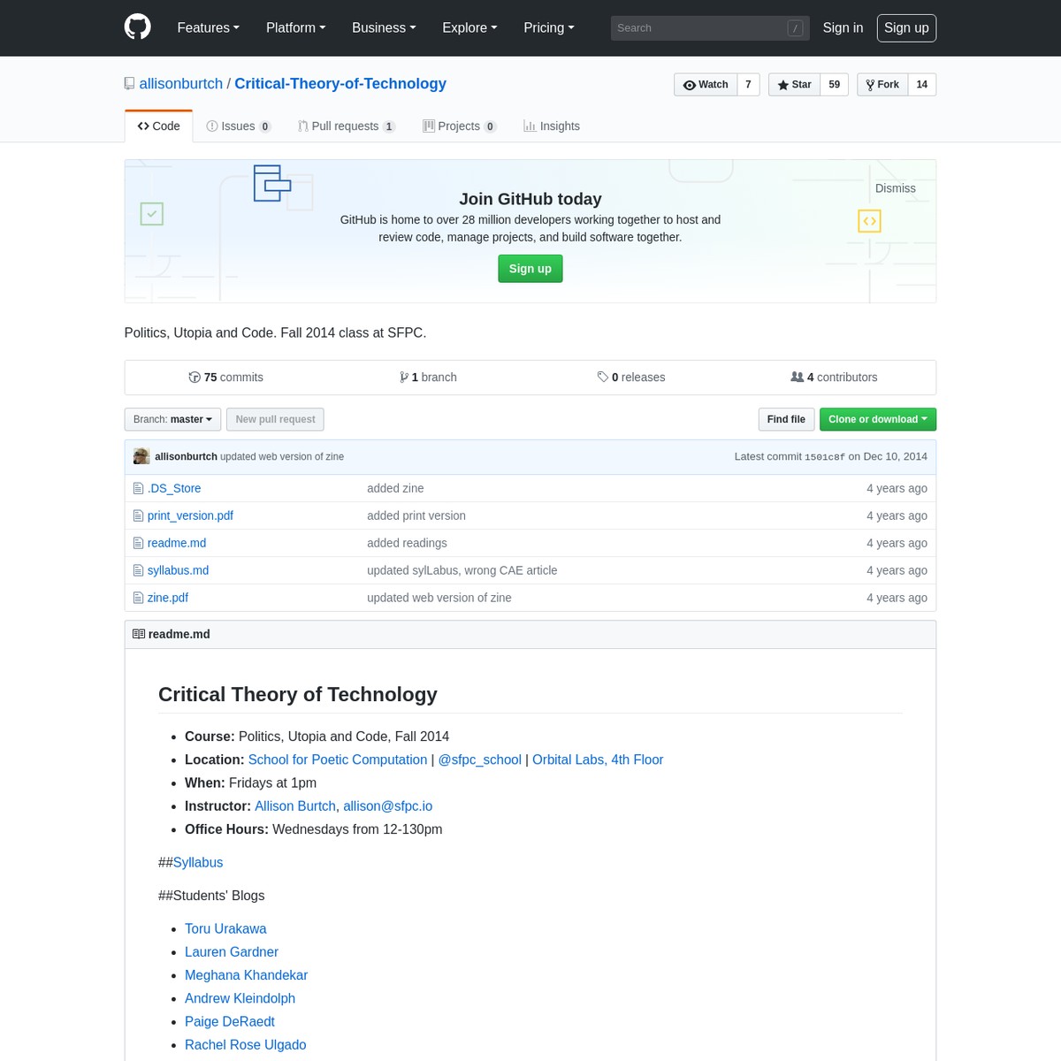Click the file icon next to syllabus.md

pos(138,570)
